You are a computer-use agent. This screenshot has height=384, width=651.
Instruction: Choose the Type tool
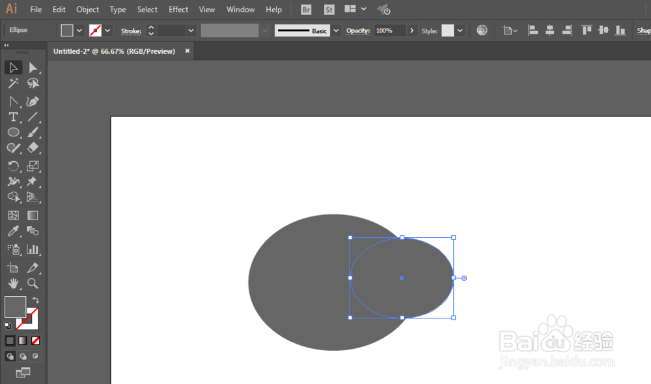click(13, 117)
